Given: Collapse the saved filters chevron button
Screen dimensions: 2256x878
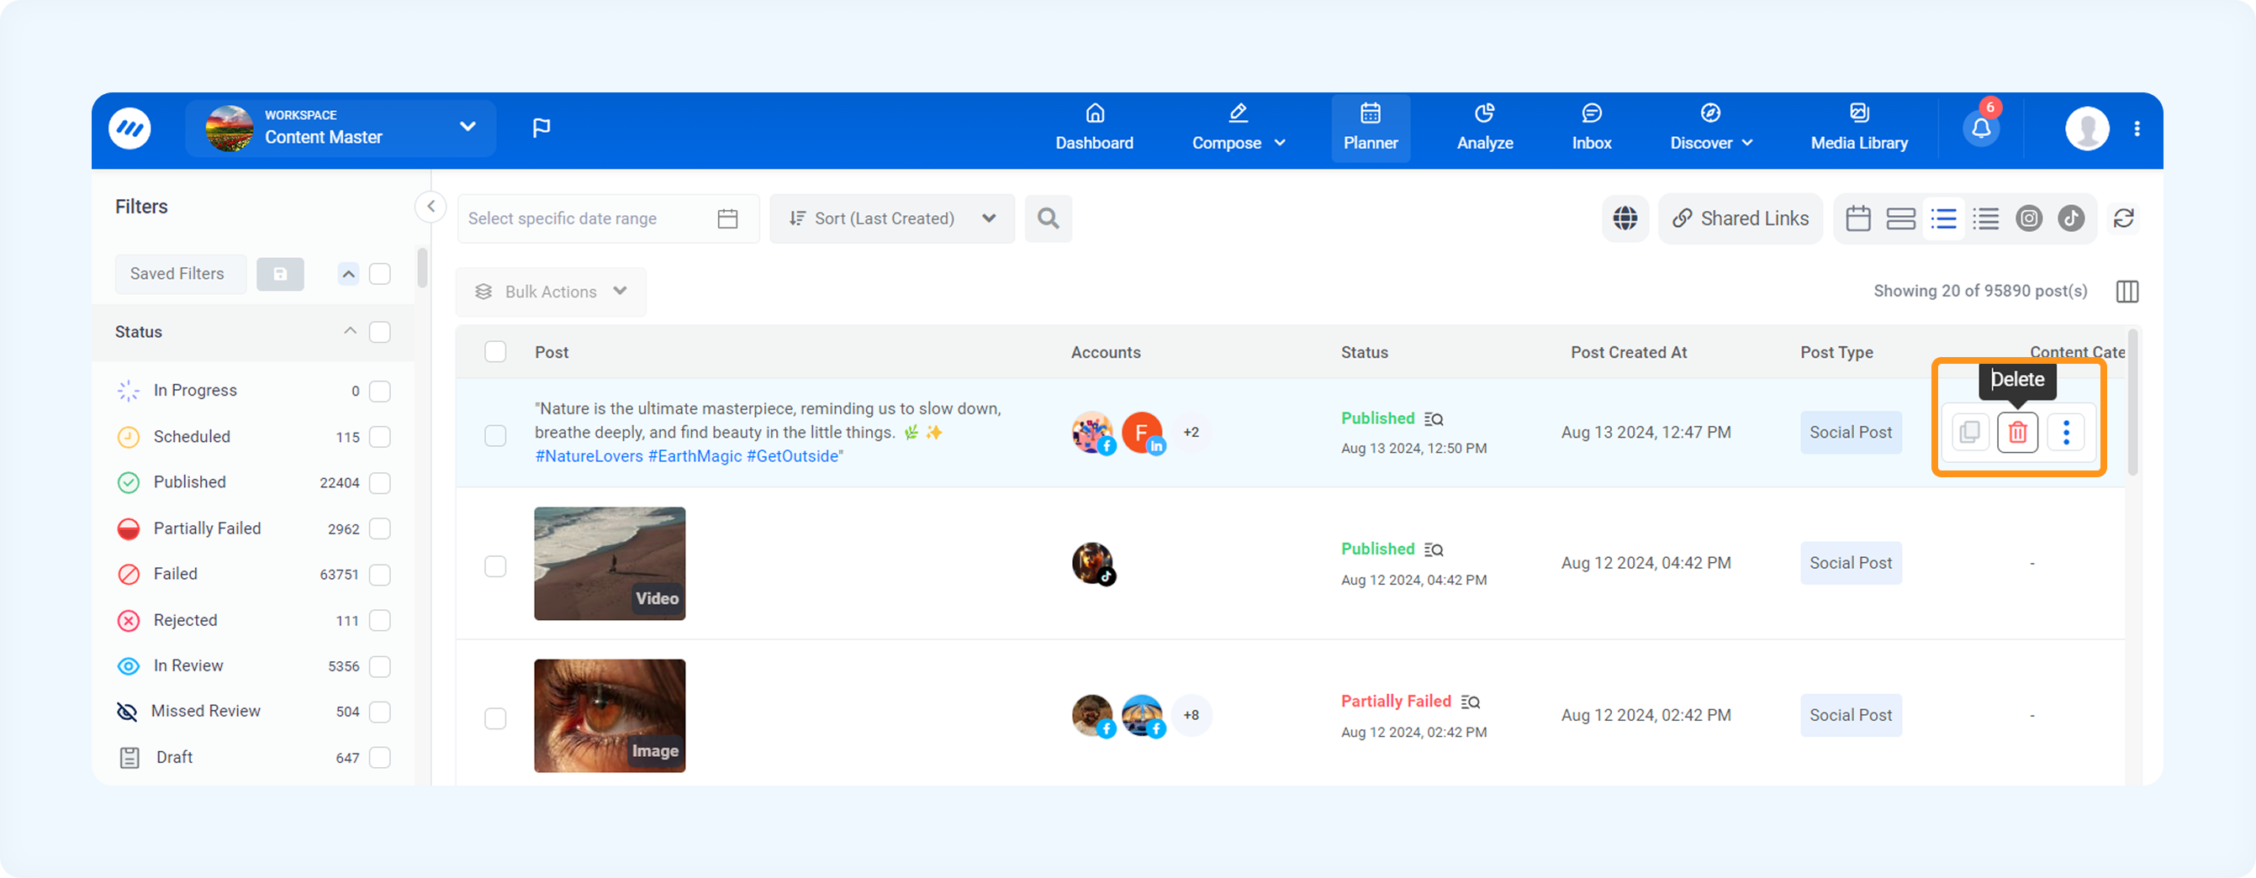Looking at the screenshot, I should pos(349,274).
